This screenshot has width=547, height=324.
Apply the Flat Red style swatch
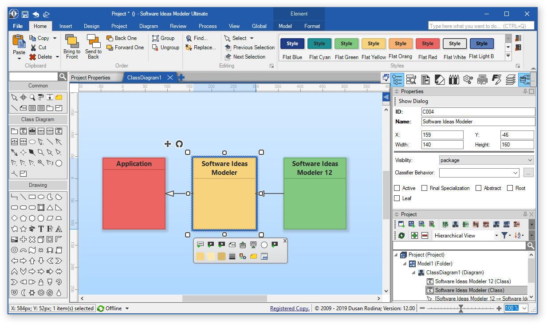coord(428,43)
